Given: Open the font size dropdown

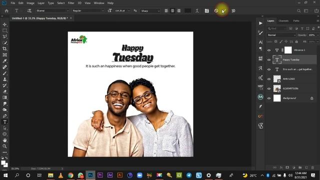Looking at the screenshot, I should (x=129, y=10).
